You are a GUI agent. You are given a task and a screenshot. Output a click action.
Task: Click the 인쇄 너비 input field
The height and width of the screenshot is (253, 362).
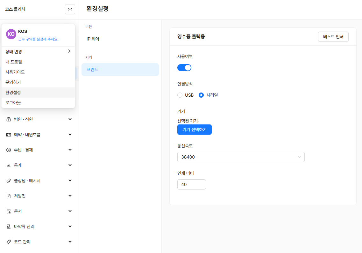tap(191, 184)
